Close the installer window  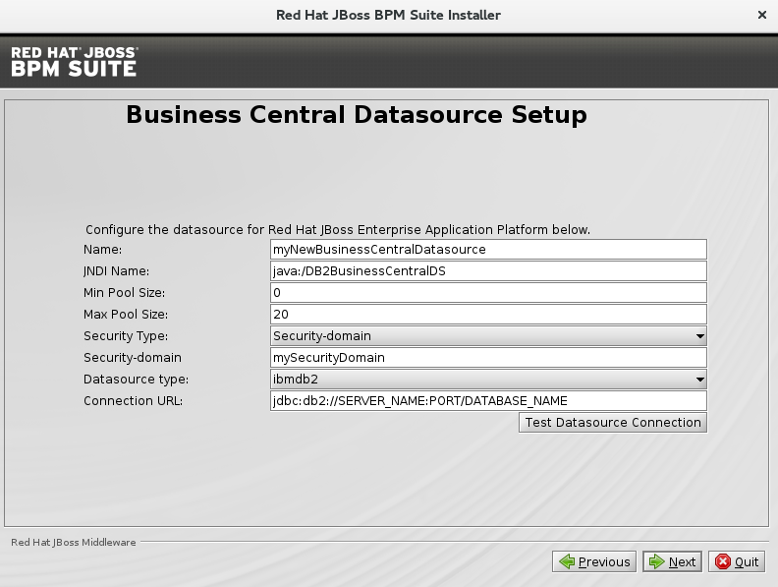pos(762,15)
